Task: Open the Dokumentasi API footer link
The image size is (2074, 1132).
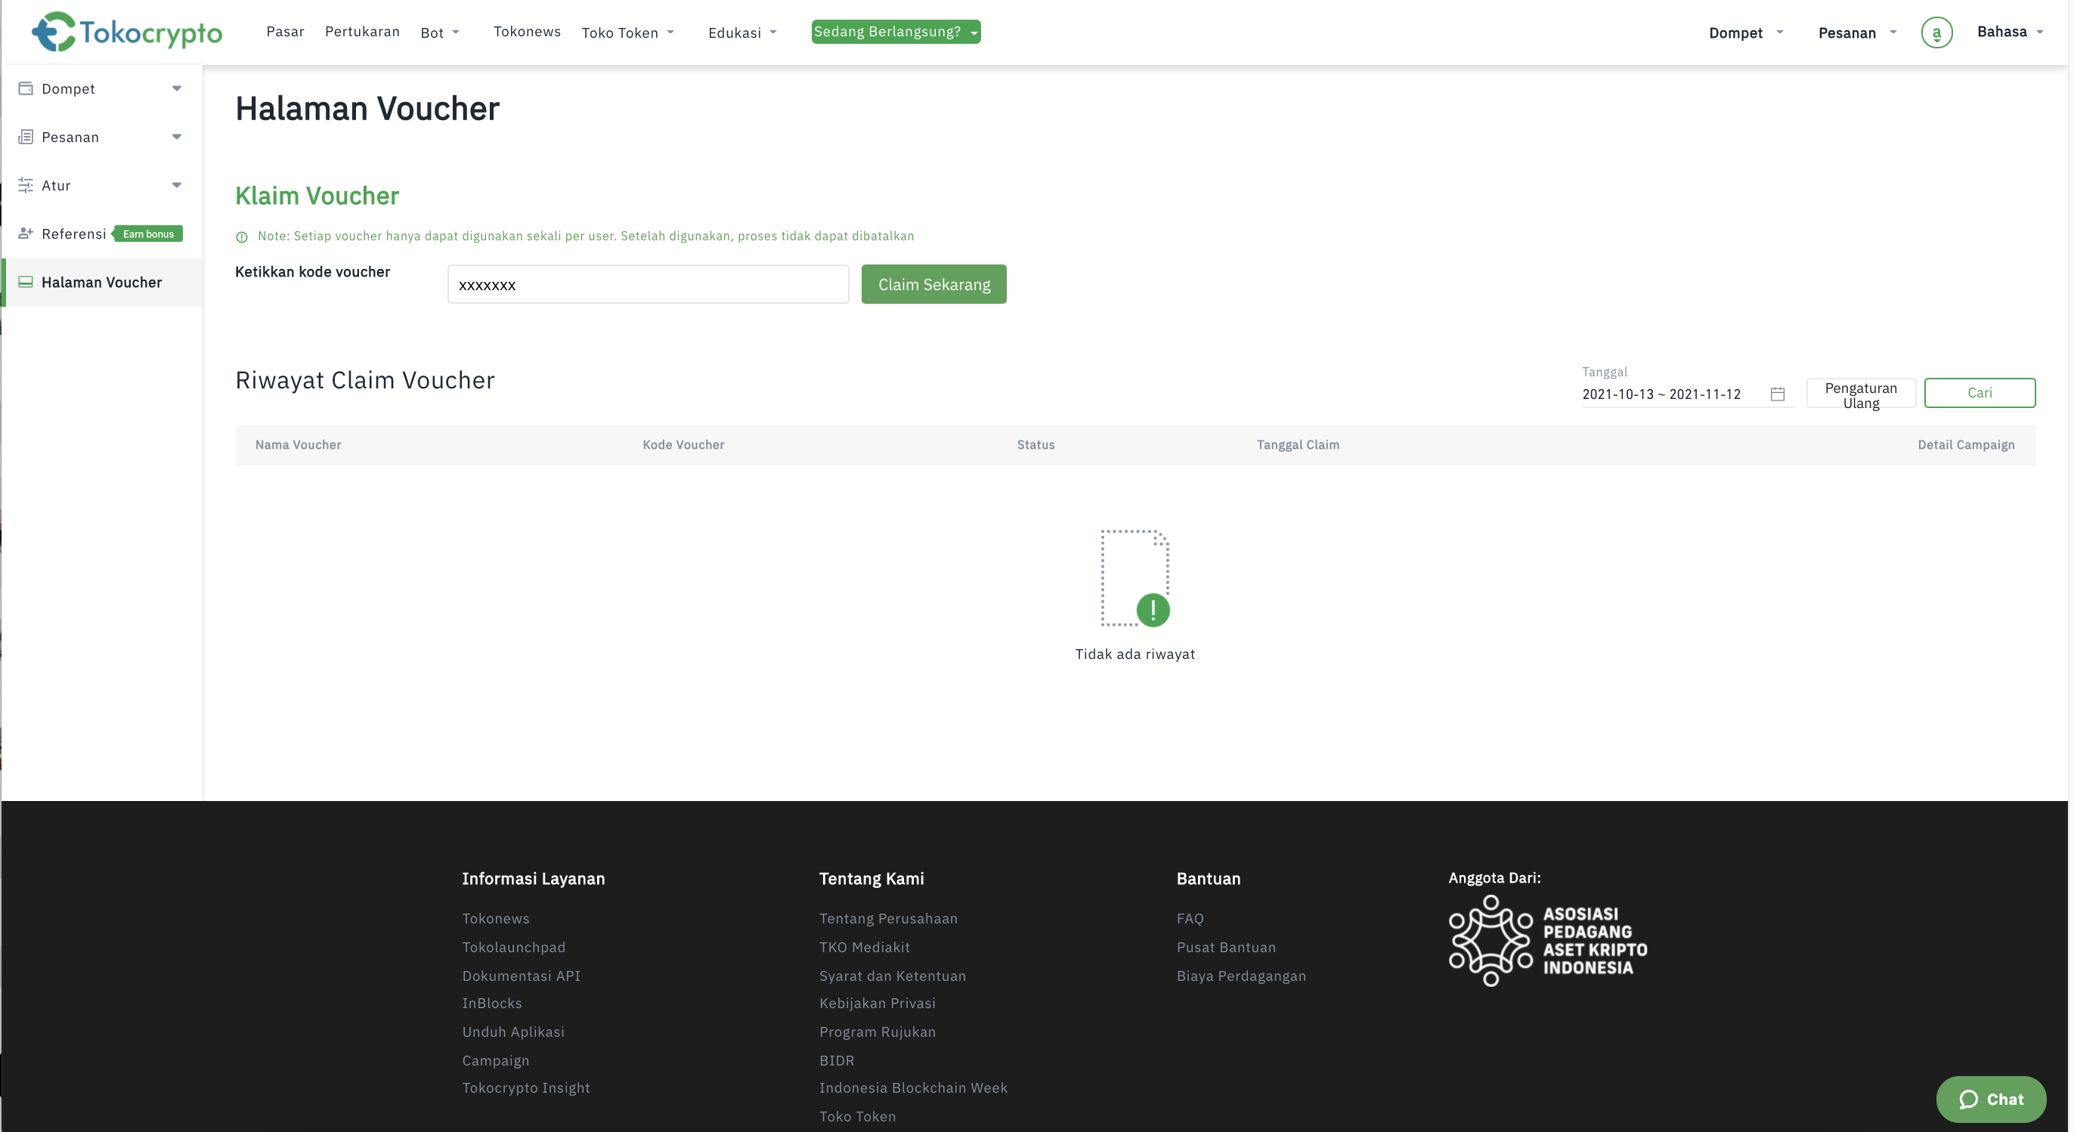Action: (x=521, y=976)
